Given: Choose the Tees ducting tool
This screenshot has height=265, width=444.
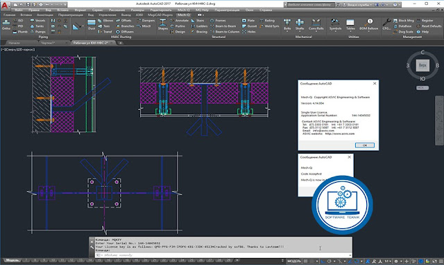Looking at the screenshot, I should [x=104, y=26].
